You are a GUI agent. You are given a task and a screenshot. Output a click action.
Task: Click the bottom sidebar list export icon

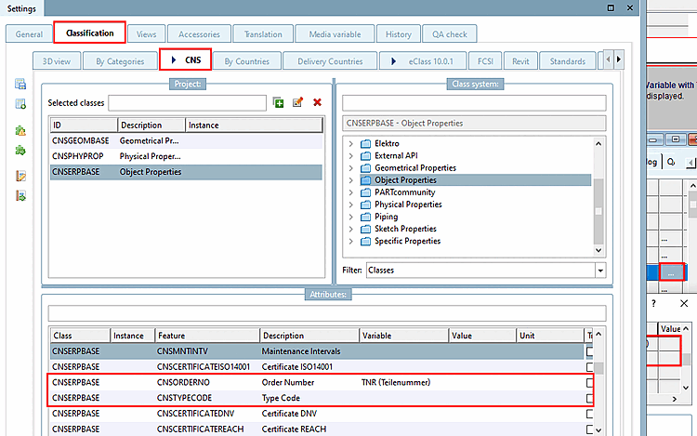(20, 195)
